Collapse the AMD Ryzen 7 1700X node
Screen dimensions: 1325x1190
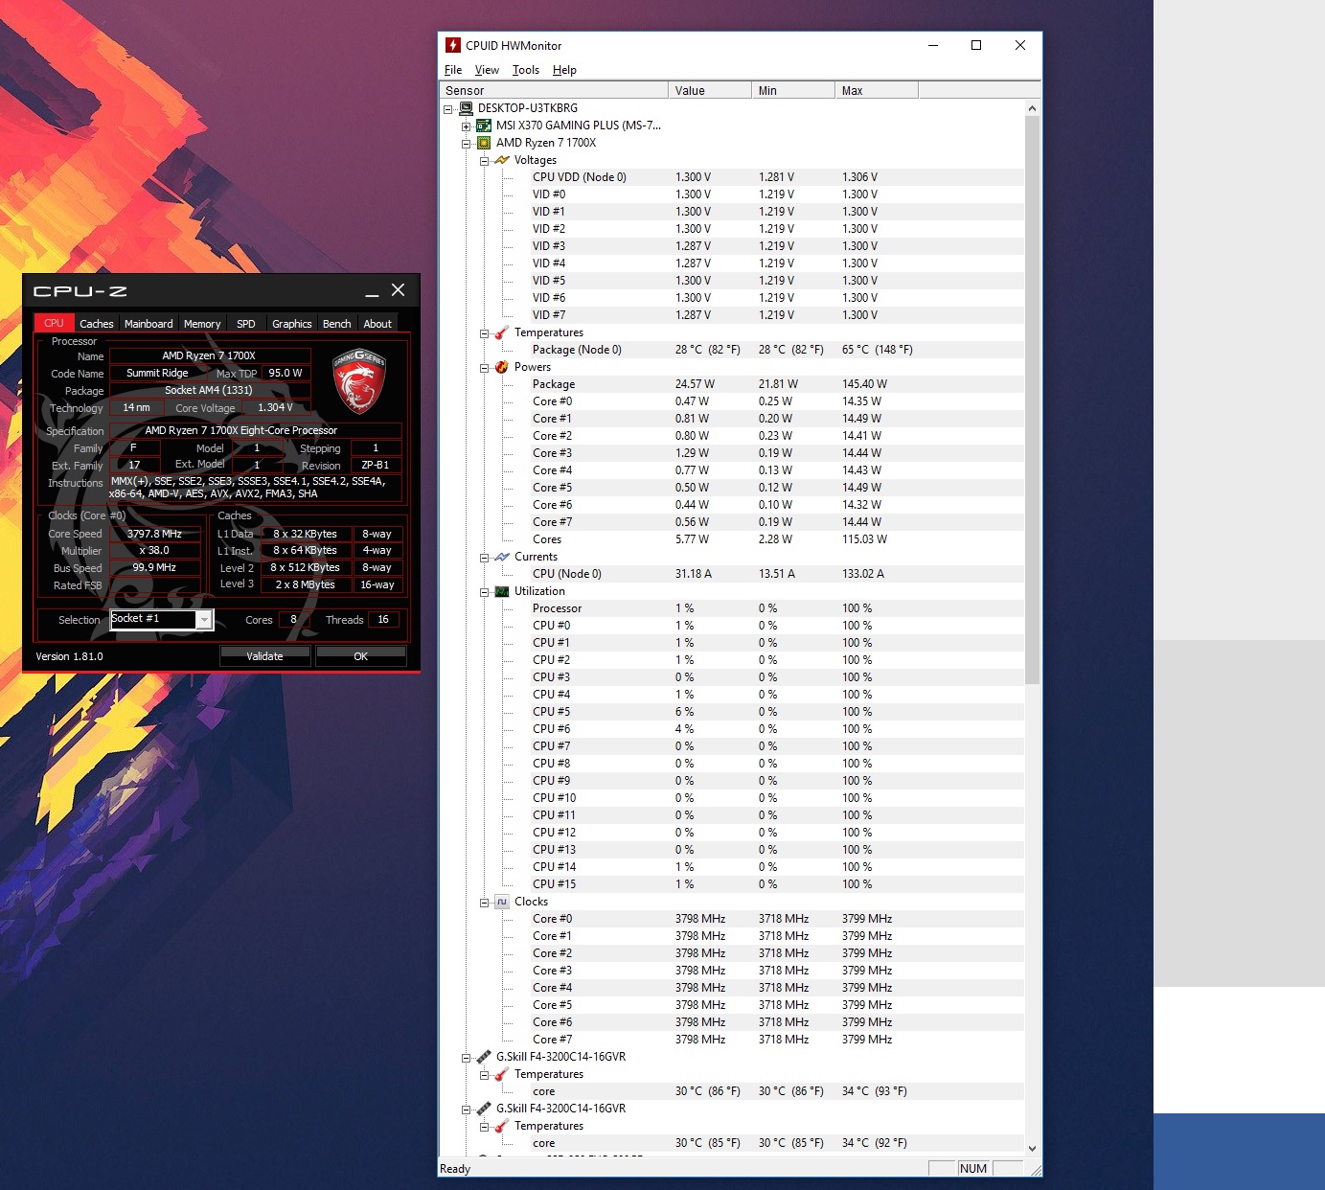click(468, 143)
